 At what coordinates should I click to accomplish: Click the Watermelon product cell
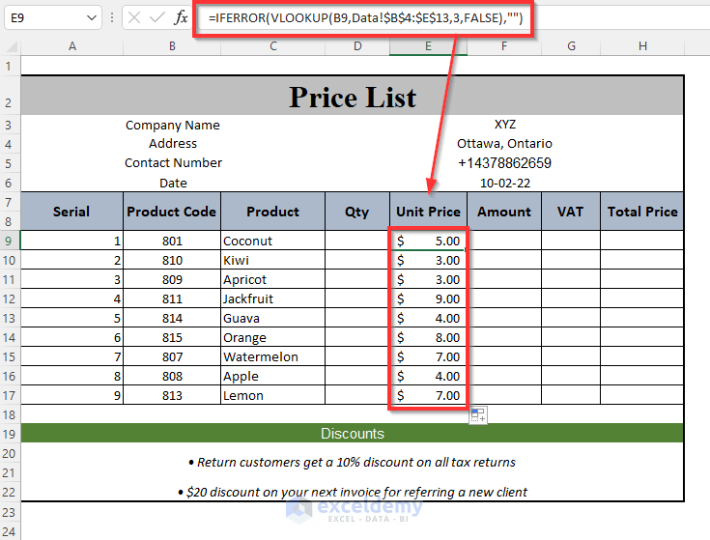pos(272,356)
